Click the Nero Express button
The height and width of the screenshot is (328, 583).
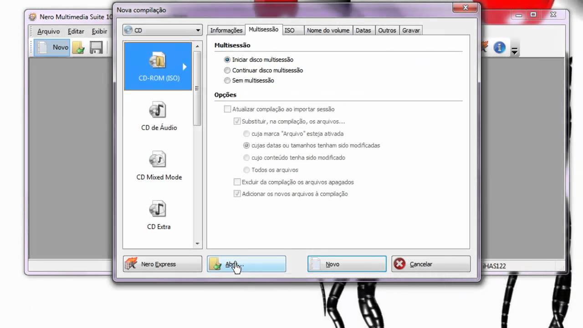pos(163,264)
